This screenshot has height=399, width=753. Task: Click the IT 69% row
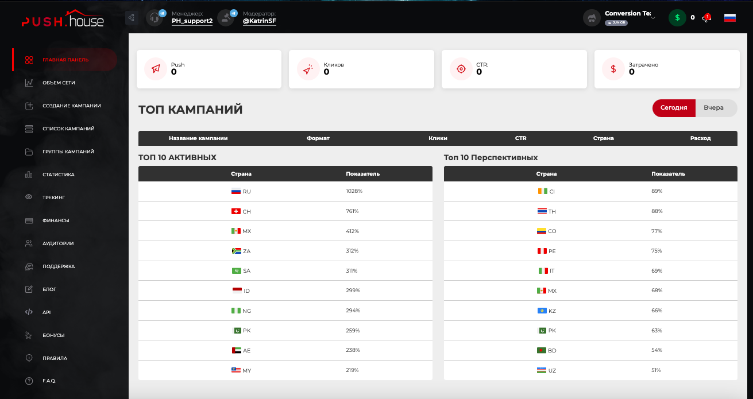coord(590,271)
